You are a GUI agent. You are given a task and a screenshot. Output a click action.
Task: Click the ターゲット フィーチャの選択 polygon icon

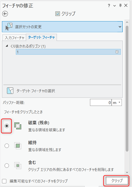click(10, 91)
